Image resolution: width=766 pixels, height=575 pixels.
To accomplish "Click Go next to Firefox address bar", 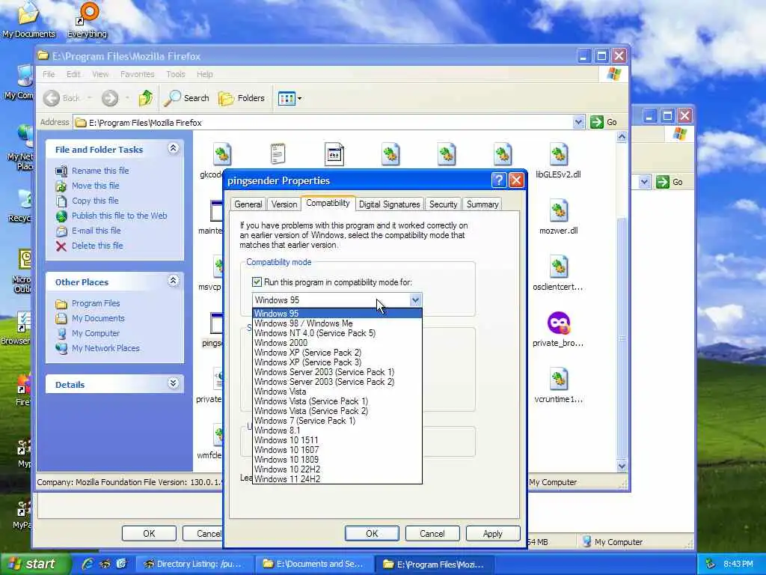I will [604, 122].
